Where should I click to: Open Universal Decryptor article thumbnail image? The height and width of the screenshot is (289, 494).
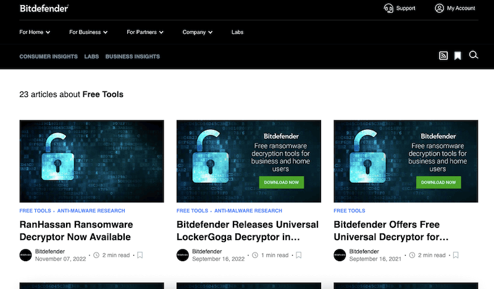tap(406, 161)
